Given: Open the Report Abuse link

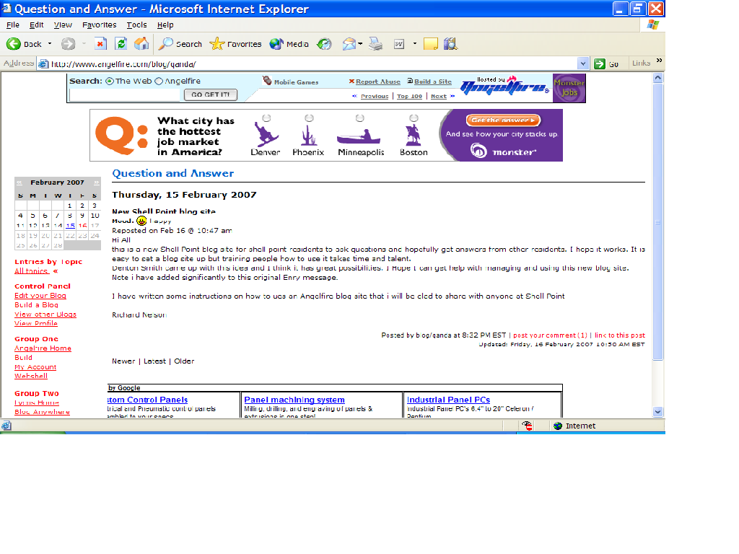Looking at the screenshot, I should pos(378,82).
